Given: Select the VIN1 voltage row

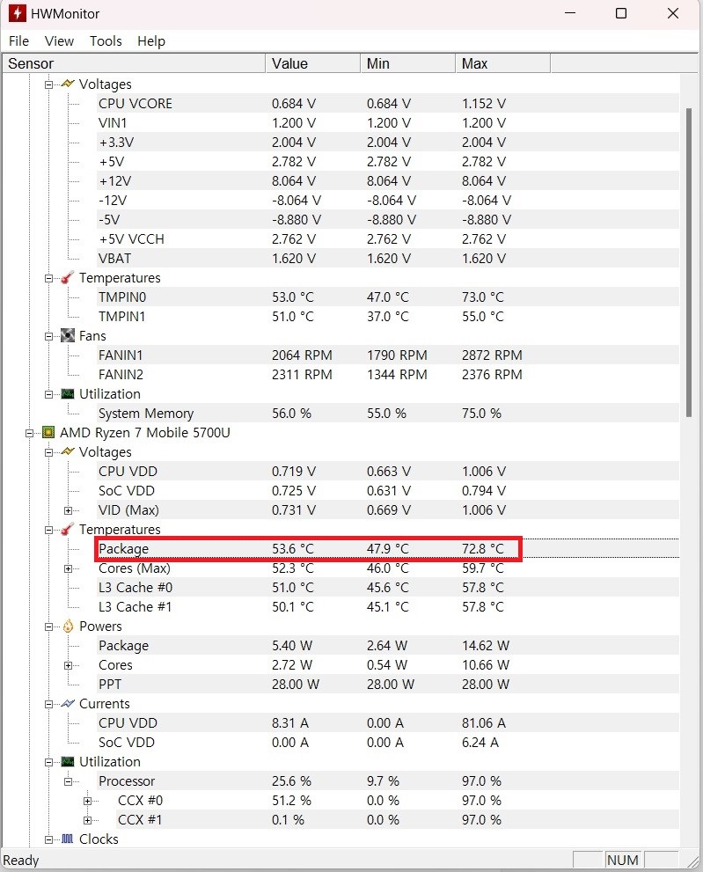Looking at the screenshot, I should pos(388,123).
